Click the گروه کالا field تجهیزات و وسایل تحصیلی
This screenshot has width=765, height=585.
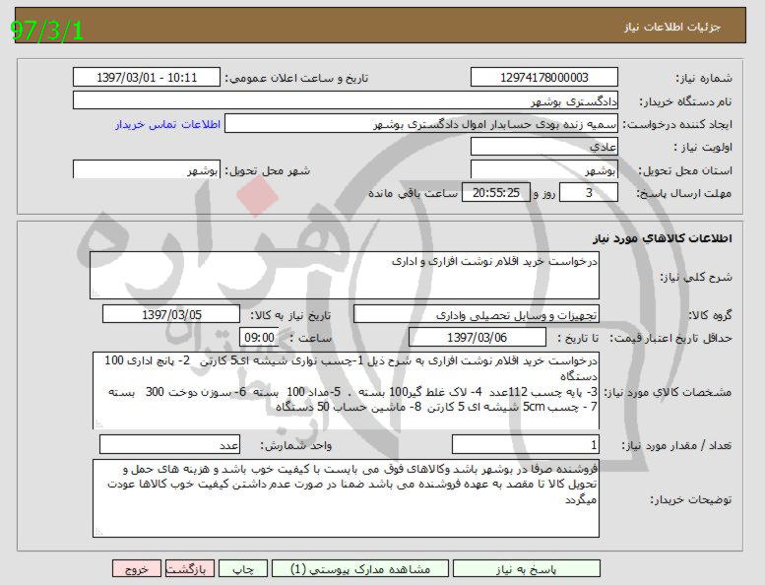pos(477,315)
